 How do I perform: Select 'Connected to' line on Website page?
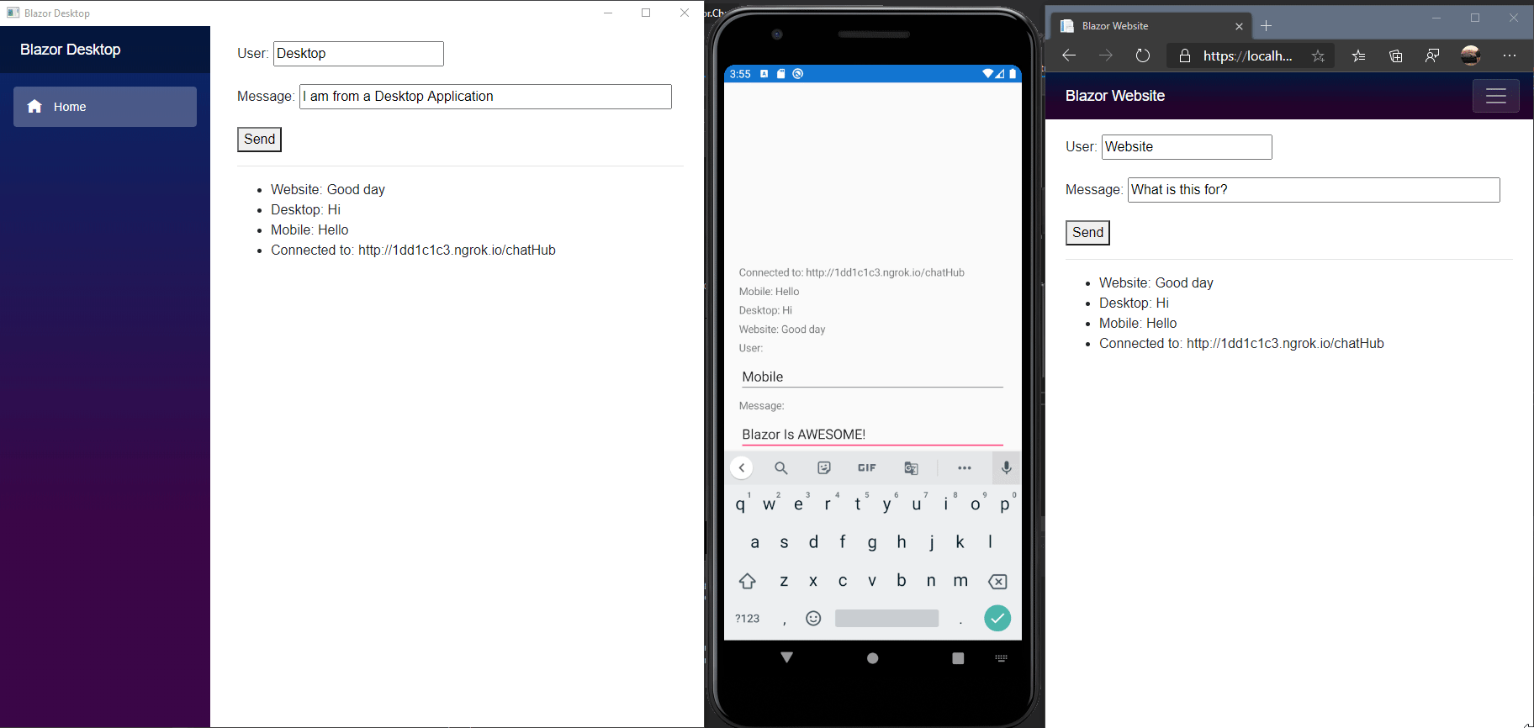tap(1241, 344)
